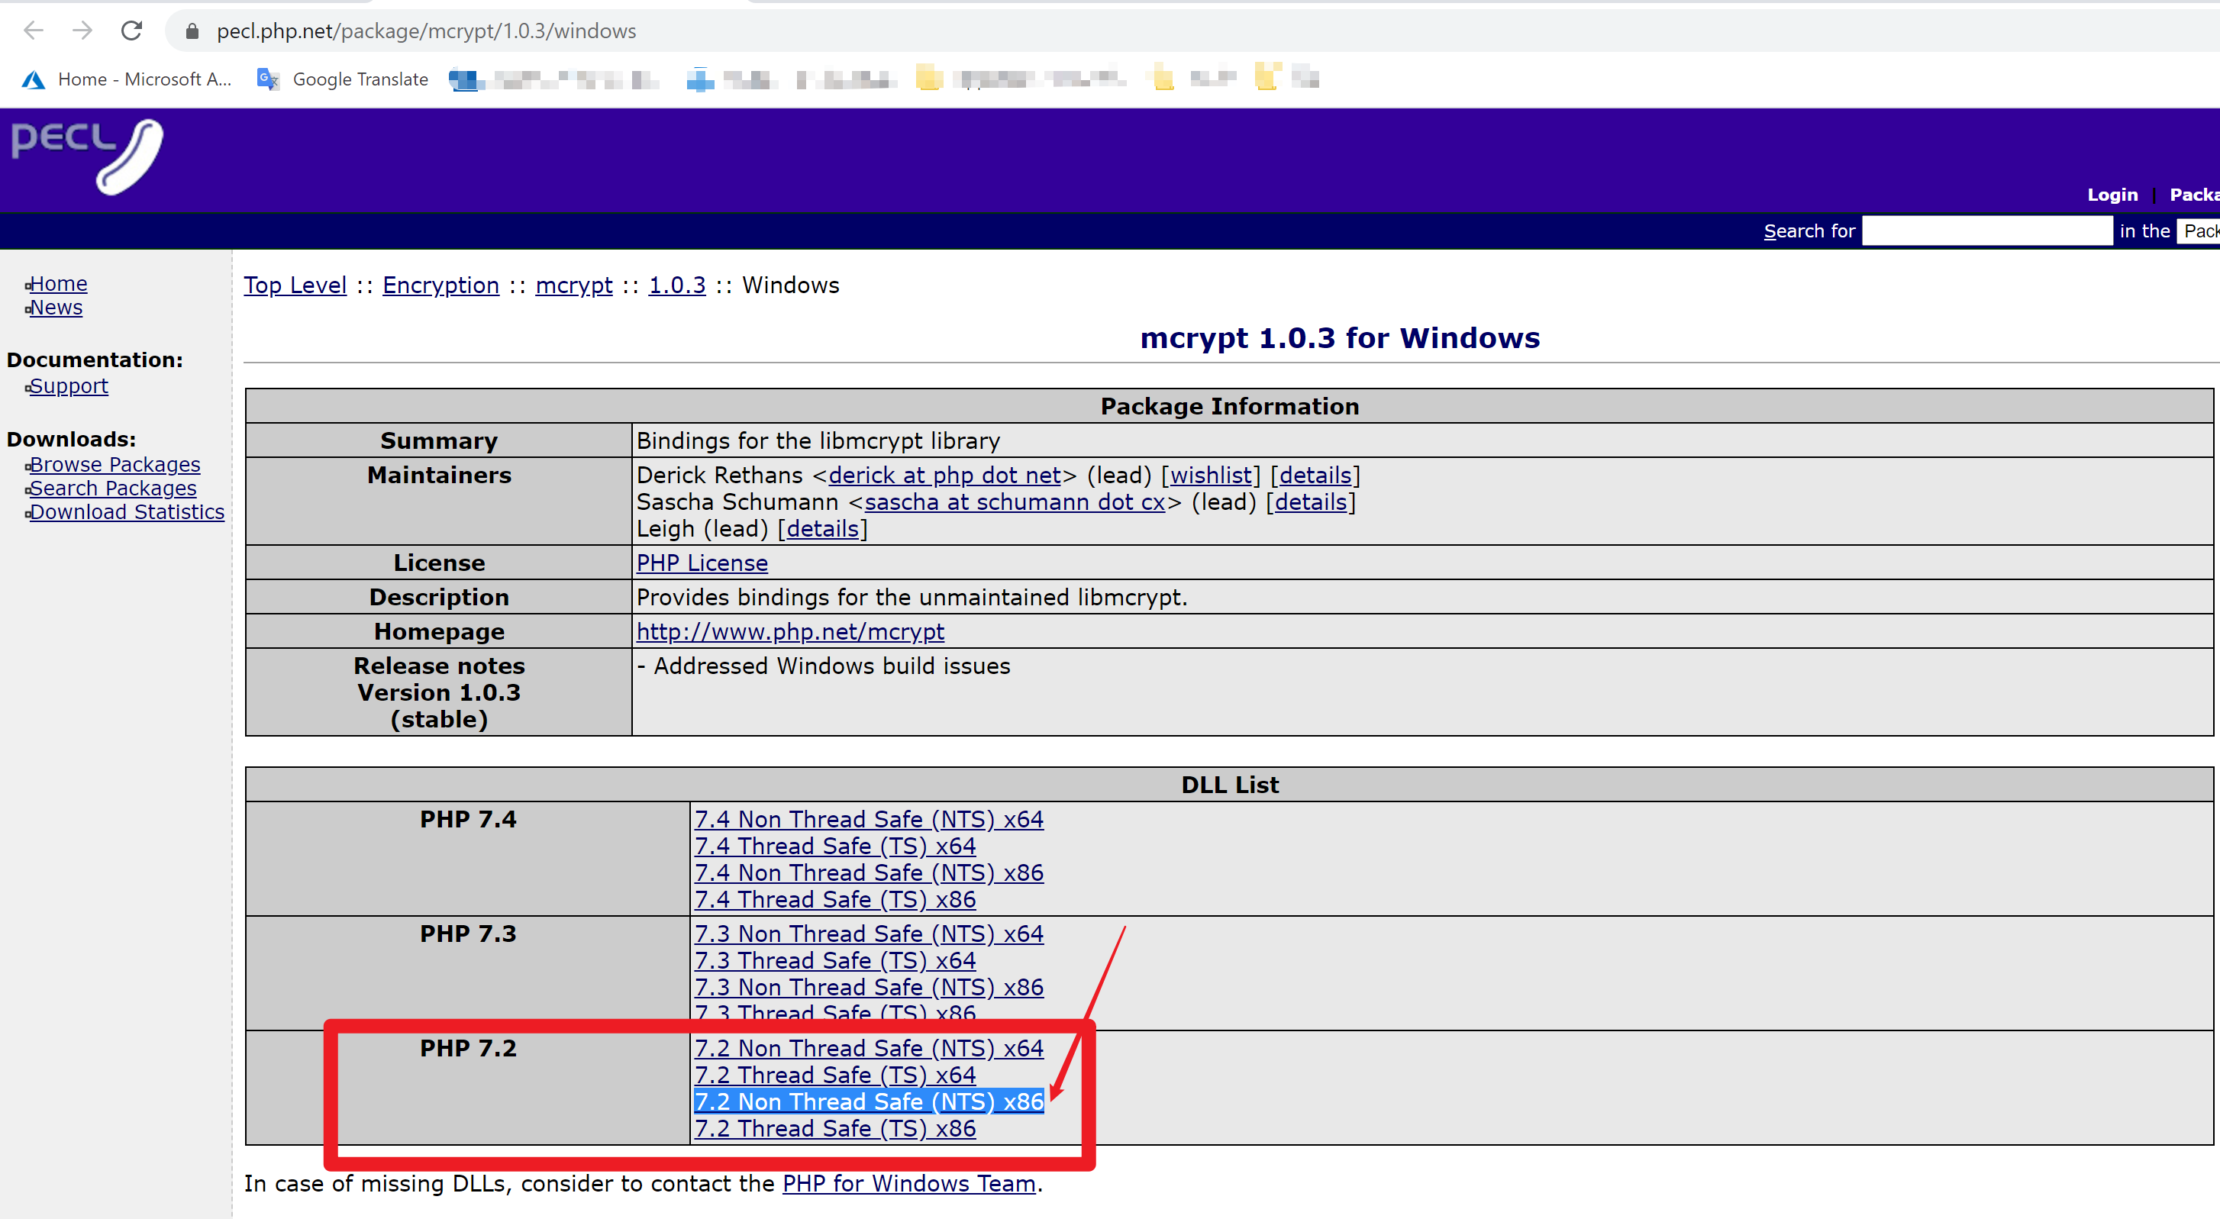This screenshot has height=1219, width=2220.
Task: Download 7.2 Non Thread Safe (NTS) x86
Action: (x=868, y=1101)
